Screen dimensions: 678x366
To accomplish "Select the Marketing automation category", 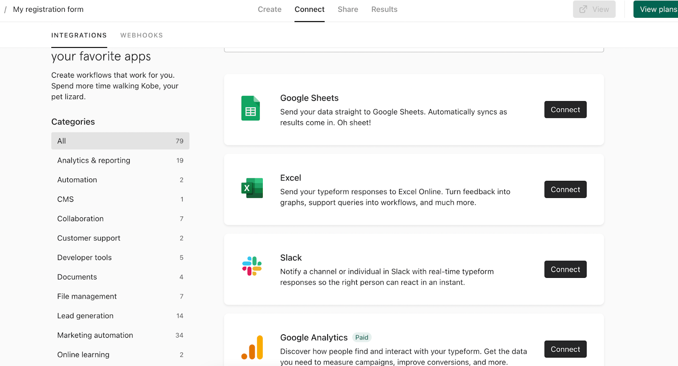I will coord(120,335).
